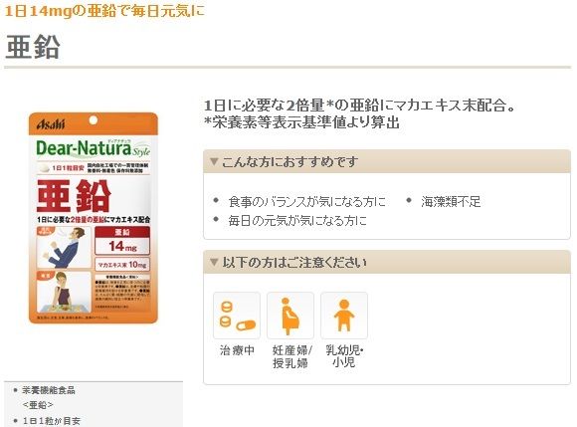Click the pregnant woman 妊産婦 icon
Image resolution: width=577 pixels, height=427 pixels.
(x=290, y=316)
